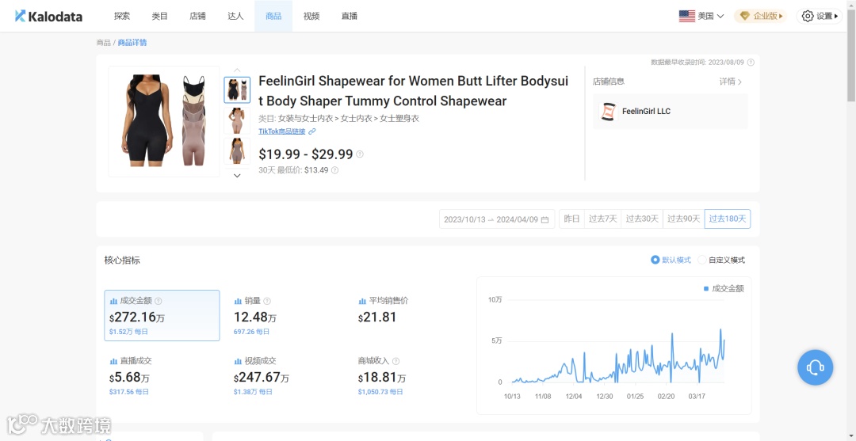Open the date range picker field
This screenshot has height=441, width=856.
click(497, 219)
